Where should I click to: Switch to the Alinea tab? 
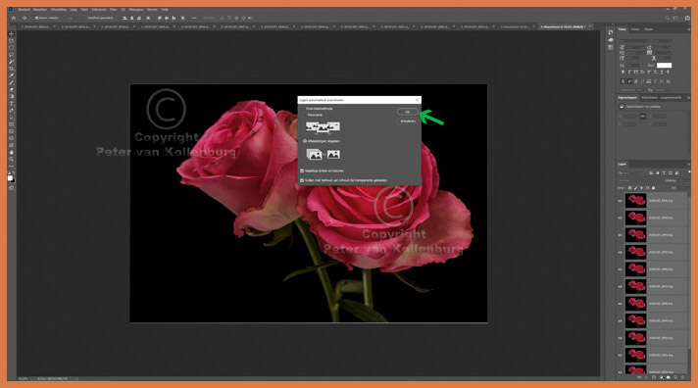pyautogui.click(x=635, y=29)
